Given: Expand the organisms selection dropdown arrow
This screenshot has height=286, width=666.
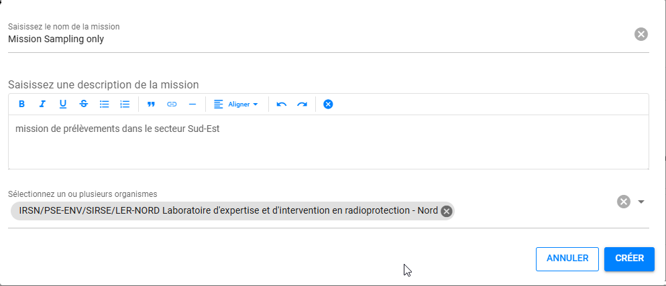Looking at the screenshot, I should (x=641, y=202).
